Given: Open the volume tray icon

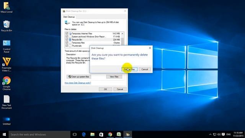Looking at the screenshot, I should pyautogui.click(x=219, y=135).
